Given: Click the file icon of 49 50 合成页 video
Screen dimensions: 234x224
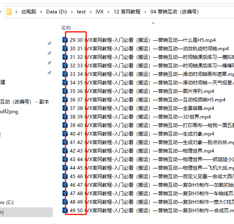Looking at the screenshot, I should [64, 210].
